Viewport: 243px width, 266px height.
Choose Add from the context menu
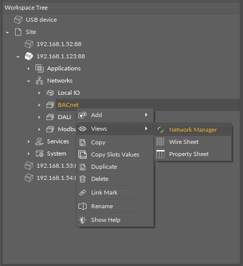pos(115,115)
